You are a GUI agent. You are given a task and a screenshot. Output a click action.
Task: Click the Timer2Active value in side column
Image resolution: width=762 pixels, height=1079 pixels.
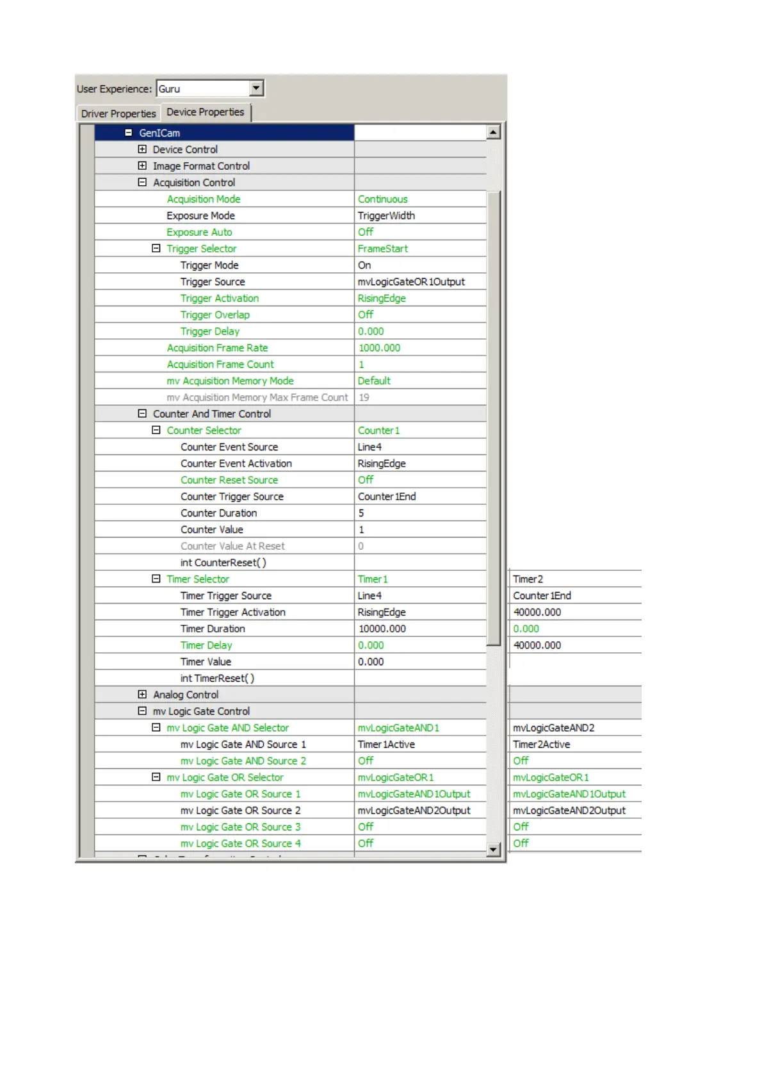pyautogui.click(x=541, y=745)
